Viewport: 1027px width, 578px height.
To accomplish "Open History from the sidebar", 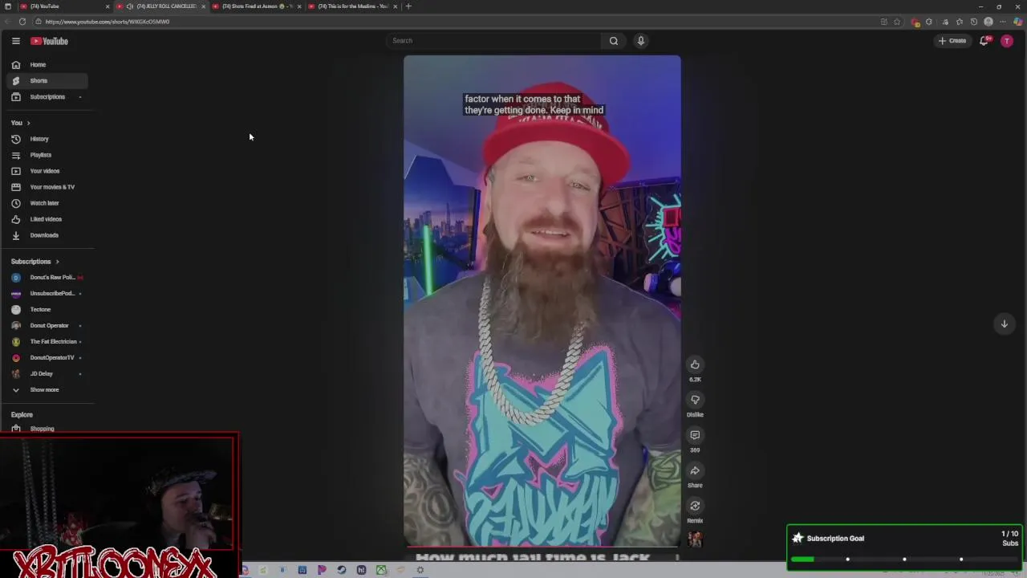I will pyautogui.click(x=47, y=139).
